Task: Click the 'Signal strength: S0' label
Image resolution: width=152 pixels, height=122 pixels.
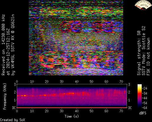Action: coord(139,53)
